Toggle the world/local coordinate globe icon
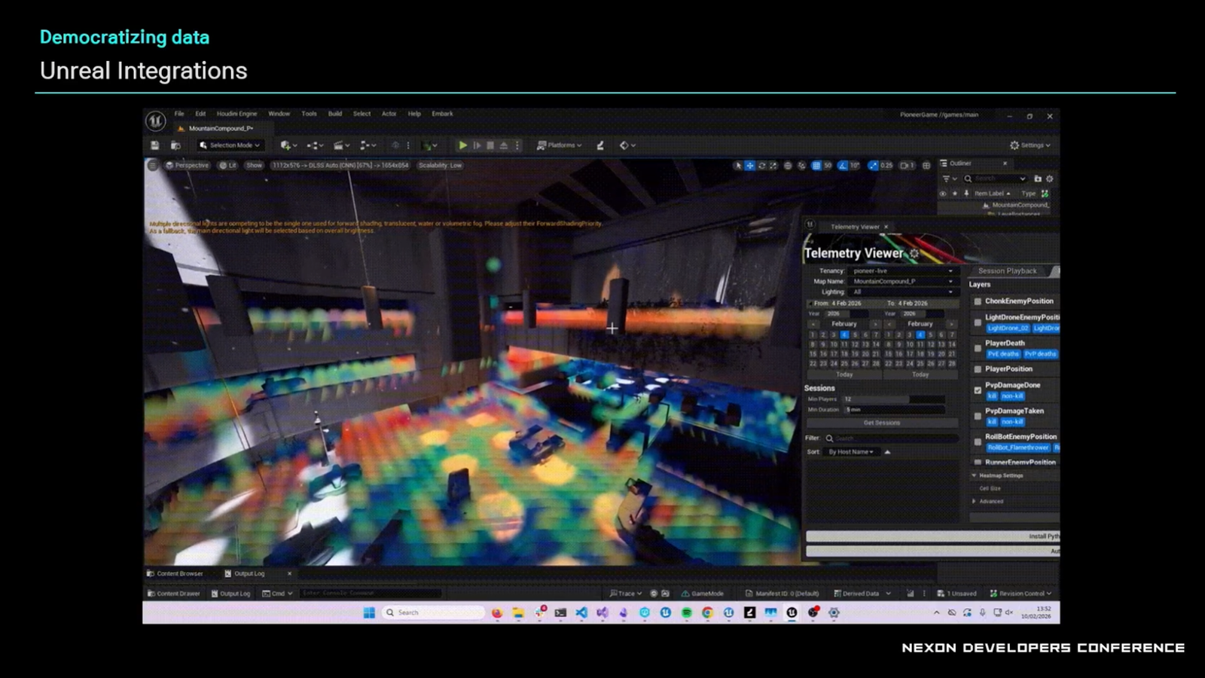1205x678 pixels. point(788,165)
